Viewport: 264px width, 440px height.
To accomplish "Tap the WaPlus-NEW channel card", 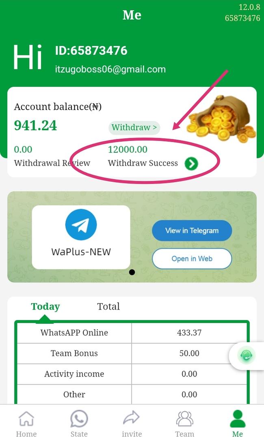I will click(x=81, y=238).
